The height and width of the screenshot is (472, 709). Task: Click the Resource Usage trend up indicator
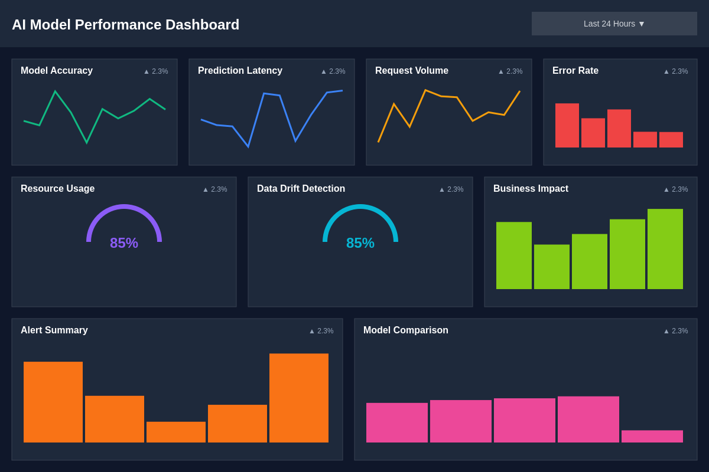(x=215, y=189)
